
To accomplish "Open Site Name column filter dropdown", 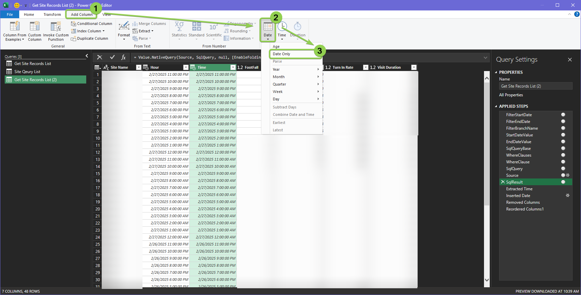I will pyautogui.click(x=138, y=67).
